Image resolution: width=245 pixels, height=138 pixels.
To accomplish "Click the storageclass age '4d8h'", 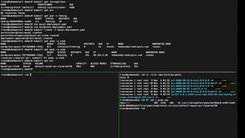I will click(x=72, y=7).
